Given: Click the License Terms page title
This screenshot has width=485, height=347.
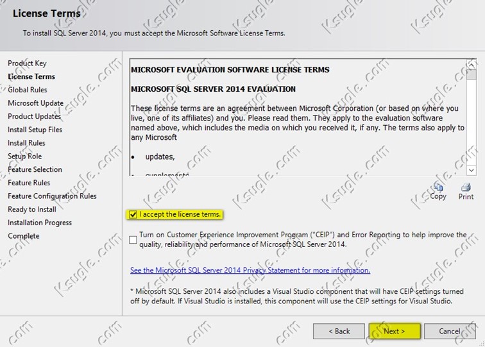Looking at the screenshot, I should coord(47,13).
